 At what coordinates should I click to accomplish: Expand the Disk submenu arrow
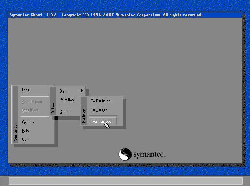[82, 91]
